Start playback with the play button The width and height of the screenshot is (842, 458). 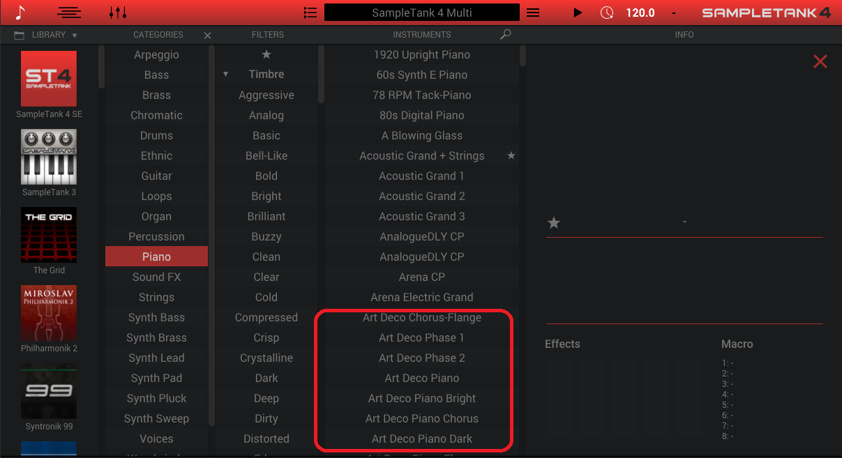[x=578, y=13]
